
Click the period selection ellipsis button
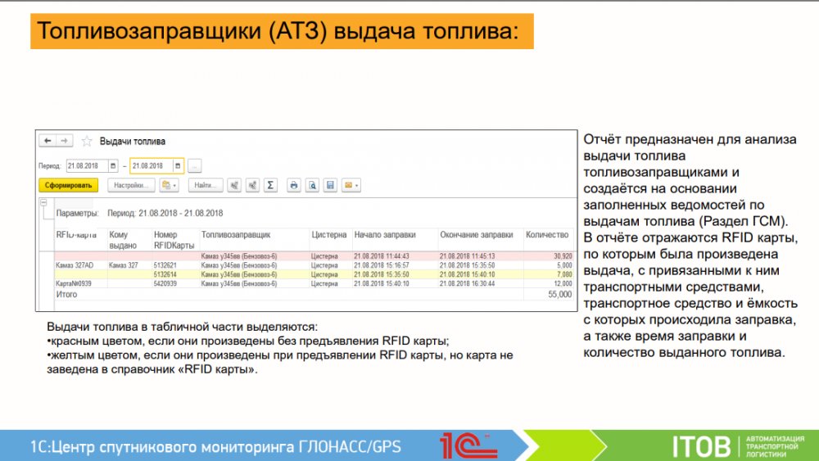(194, 165)
